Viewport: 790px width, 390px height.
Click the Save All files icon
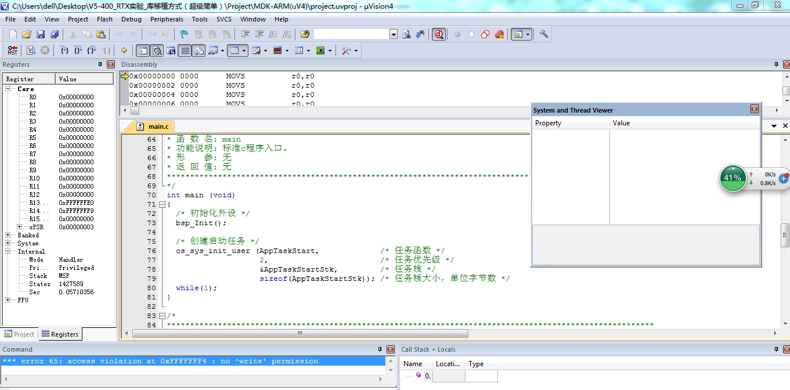(x=54, y=35)
